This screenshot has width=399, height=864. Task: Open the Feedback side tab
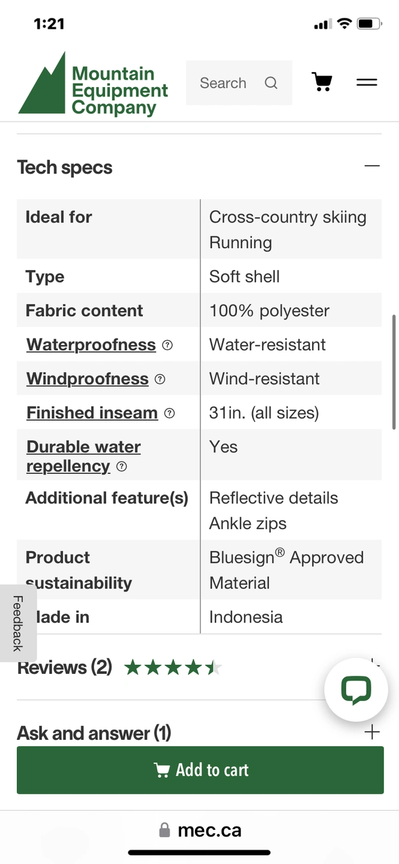[x=17, y=623]
